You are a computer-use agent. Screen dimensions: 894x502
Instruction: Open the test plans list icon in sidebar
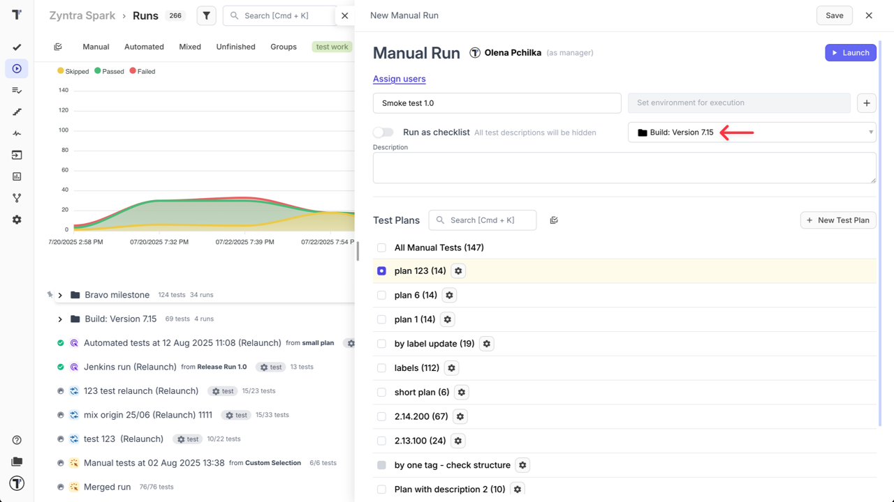(17, 90)
